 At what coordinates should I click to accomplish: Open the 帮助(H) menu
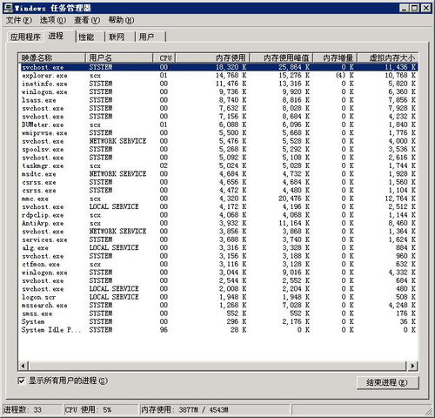121,20
